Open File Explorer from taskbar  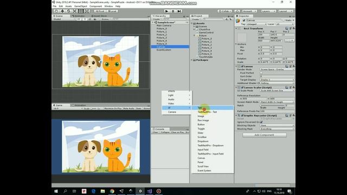(x=102, y=191)
